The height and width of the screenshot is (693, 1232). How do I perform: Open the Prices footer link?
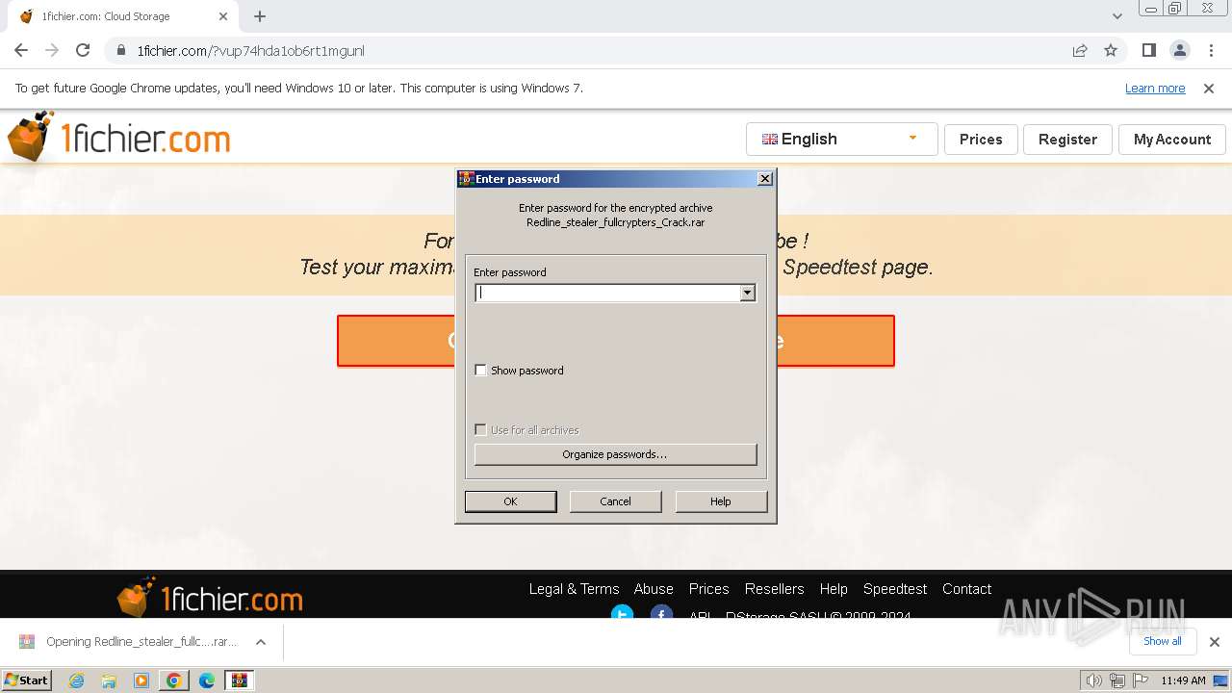coord(709,589)
